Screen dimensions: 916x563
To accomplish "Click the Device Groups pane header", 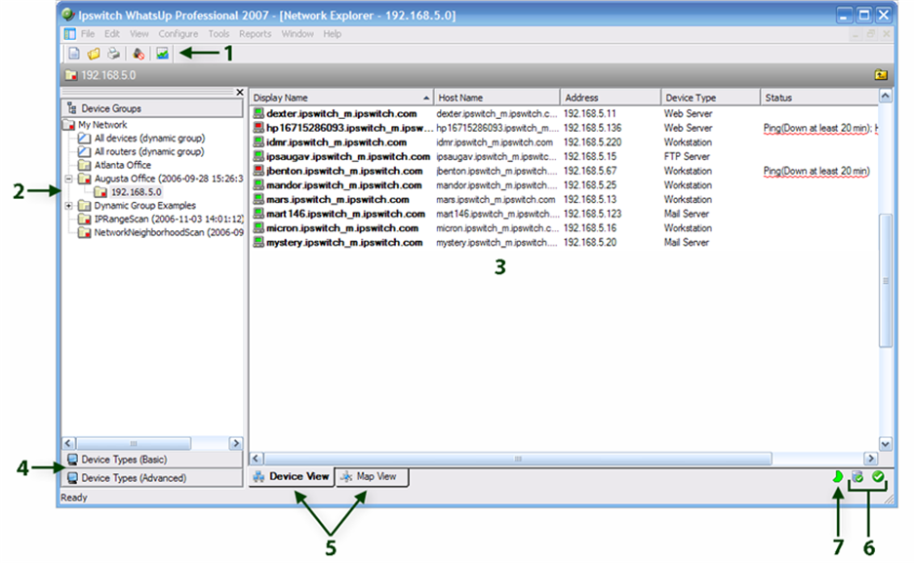I will pos(152,108).
